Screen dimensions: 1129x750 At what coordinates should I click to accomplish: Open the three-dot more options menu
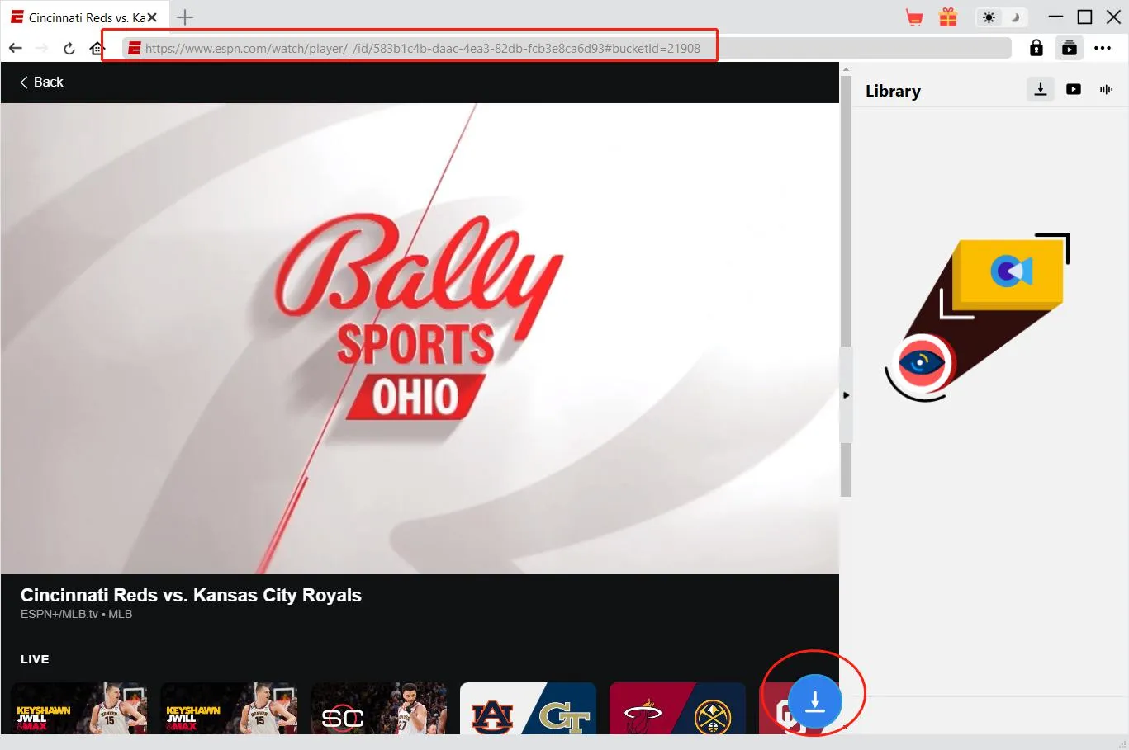pyautogui.click(x=1103, y=48)
